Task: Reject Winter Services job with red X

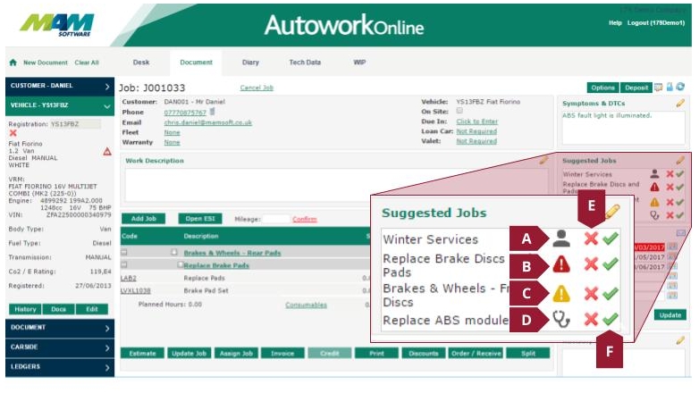Action: (x=591, y=239)
